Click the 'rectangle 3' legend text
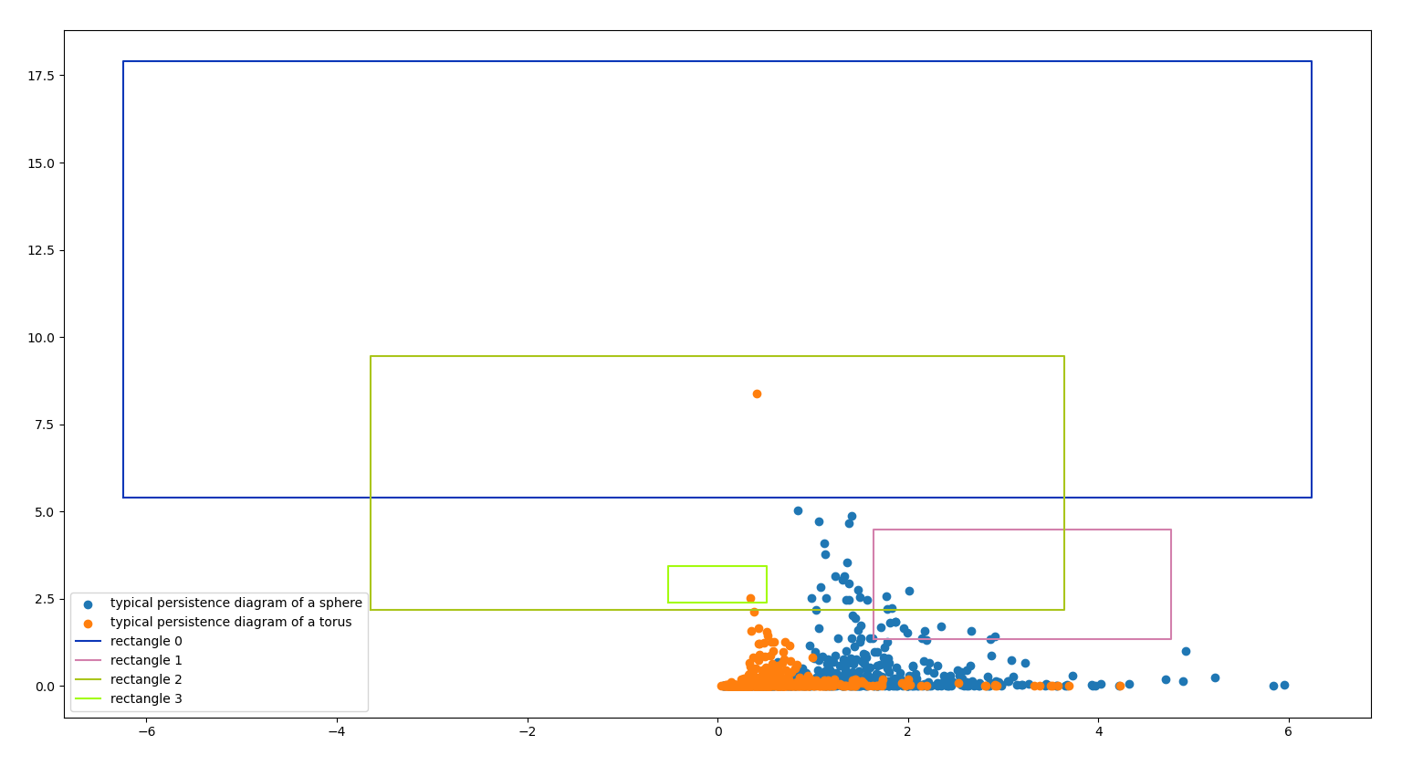Image resolution: width=1402 pixels, height=766 pixels. point(146,699)
